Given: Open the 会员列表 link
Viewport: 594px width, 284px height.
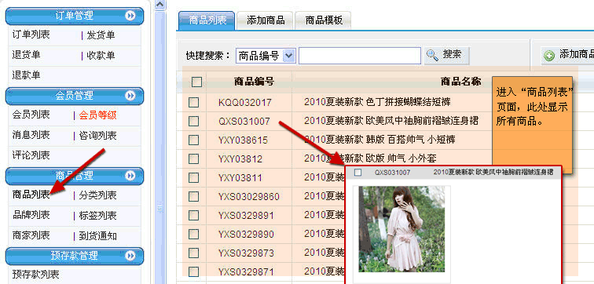Looking at the screenshot, I should pyautogui.click(x=31, y=115).
